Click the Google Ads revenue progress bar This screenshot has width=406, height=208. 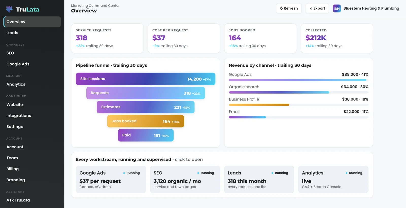click(299, 80)
